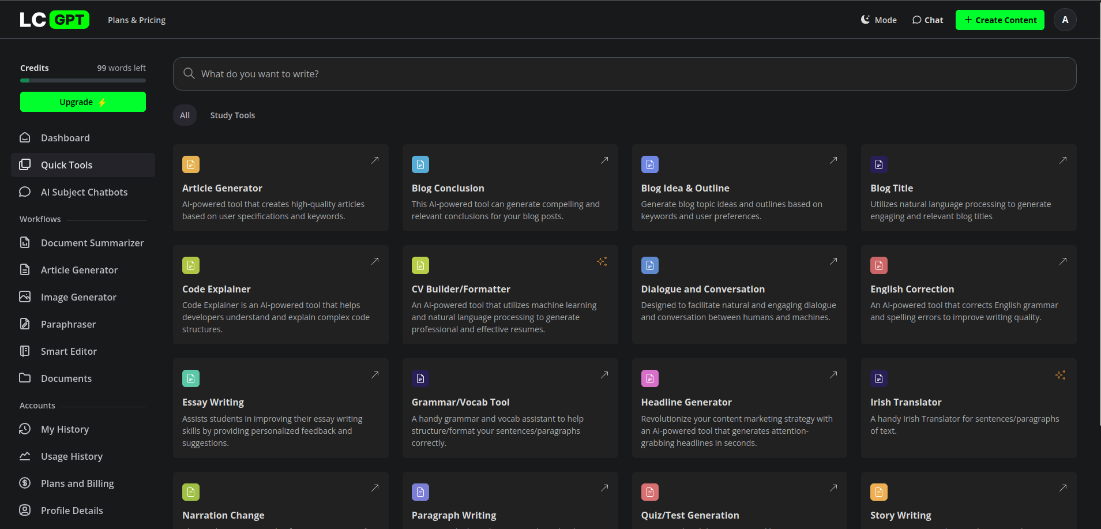Click the orange Article Generator card icon

pyautogui.click(x=191, y=164)
